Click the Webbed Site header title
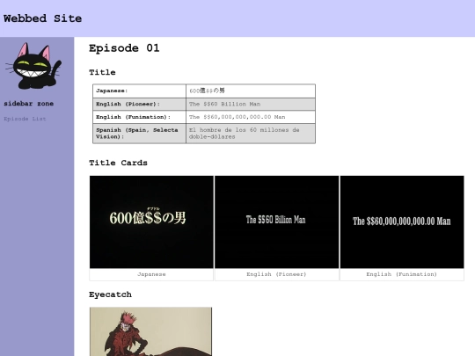 (42, 18)
